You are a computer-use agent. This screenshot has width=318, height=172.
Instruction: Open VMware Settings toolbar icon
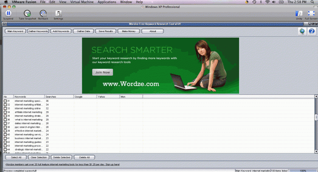pos(59,14)
